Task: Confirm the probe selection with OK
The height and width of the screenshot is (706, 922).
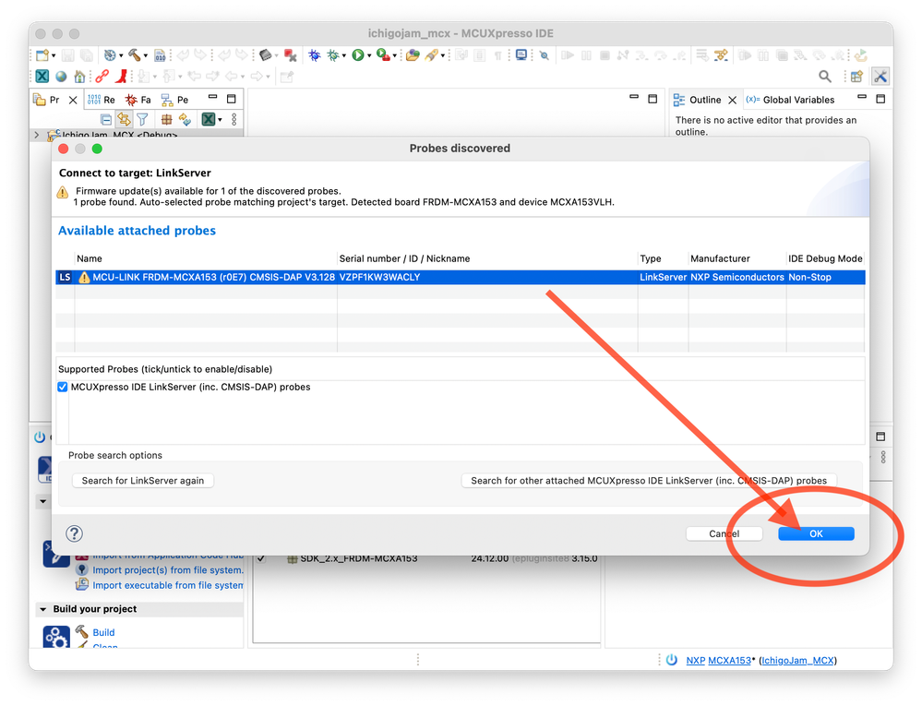Action: tap(816, 533)
